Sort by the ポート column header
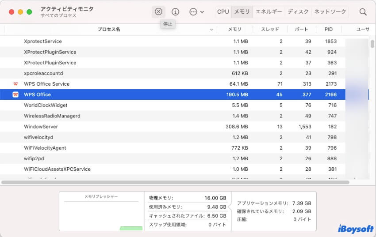 pos(301,30)
